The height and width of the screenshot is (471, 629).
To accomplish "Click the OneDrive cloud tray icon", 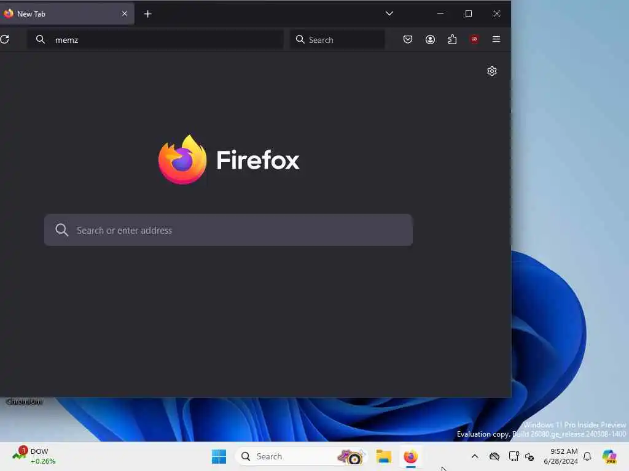I will click(x=494, y=456).
